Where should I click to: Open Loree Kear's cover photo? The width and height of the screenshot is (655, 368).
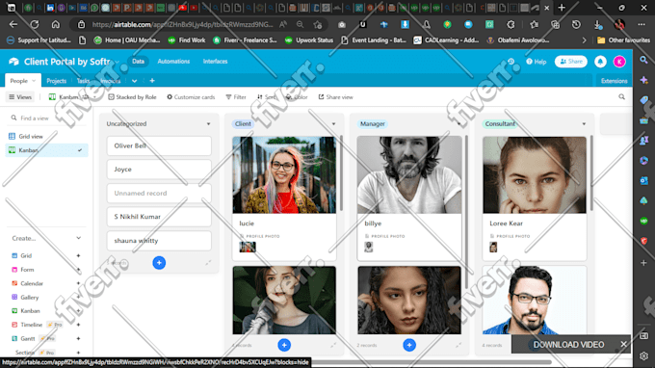click(x=535, y=175)
